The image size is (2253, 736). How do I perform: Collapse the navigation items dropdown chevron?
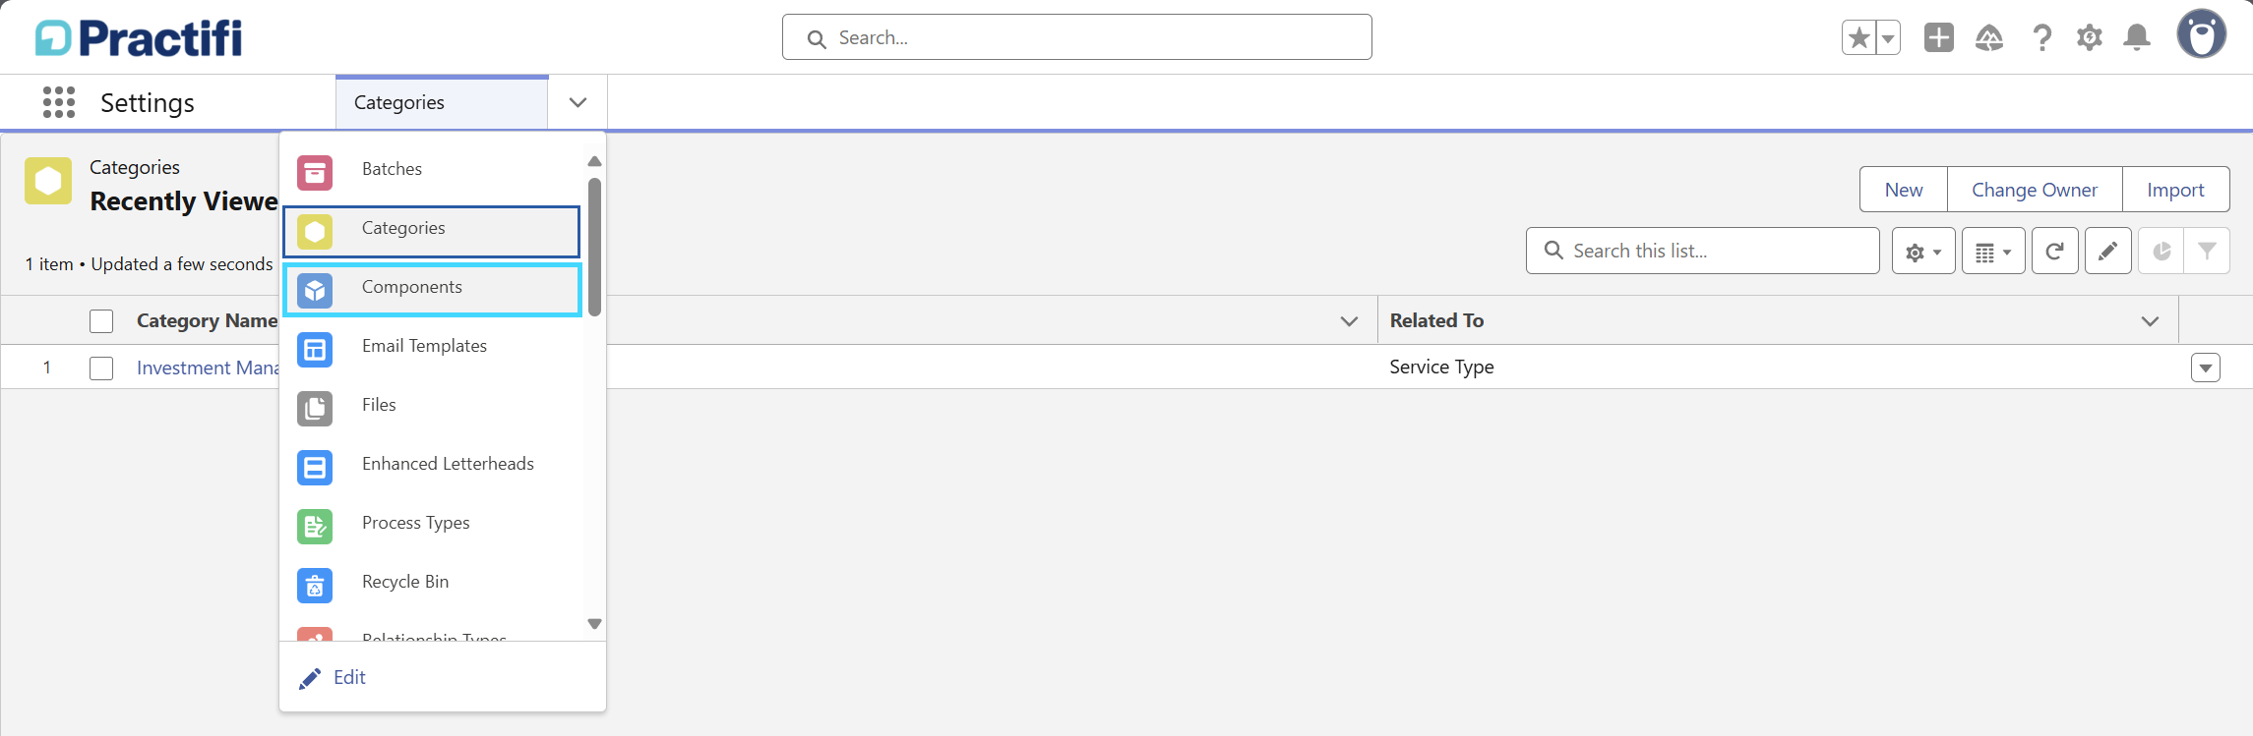[578, 102]
